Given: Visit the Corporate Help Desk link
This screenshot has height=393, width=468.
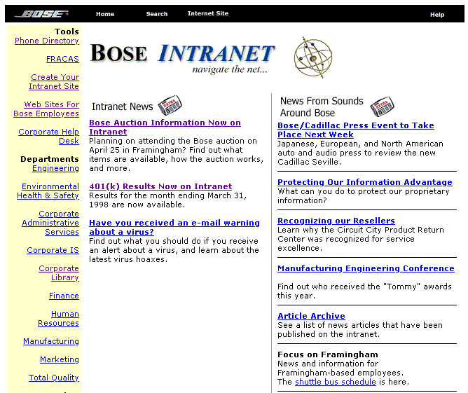Looking at the screenshot, I should click(x=49, y=137).
